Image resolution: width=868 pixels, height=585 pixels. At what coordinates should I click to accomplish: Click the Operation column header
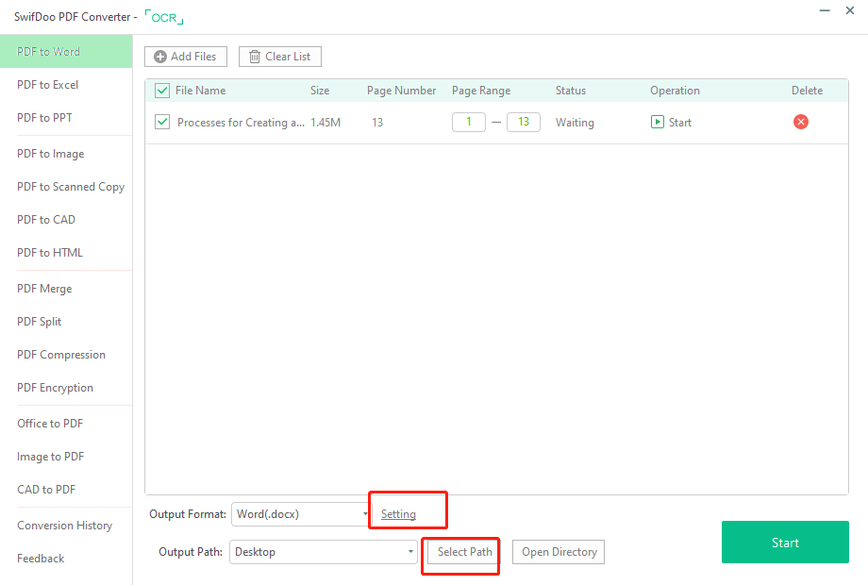coord(675,91)
